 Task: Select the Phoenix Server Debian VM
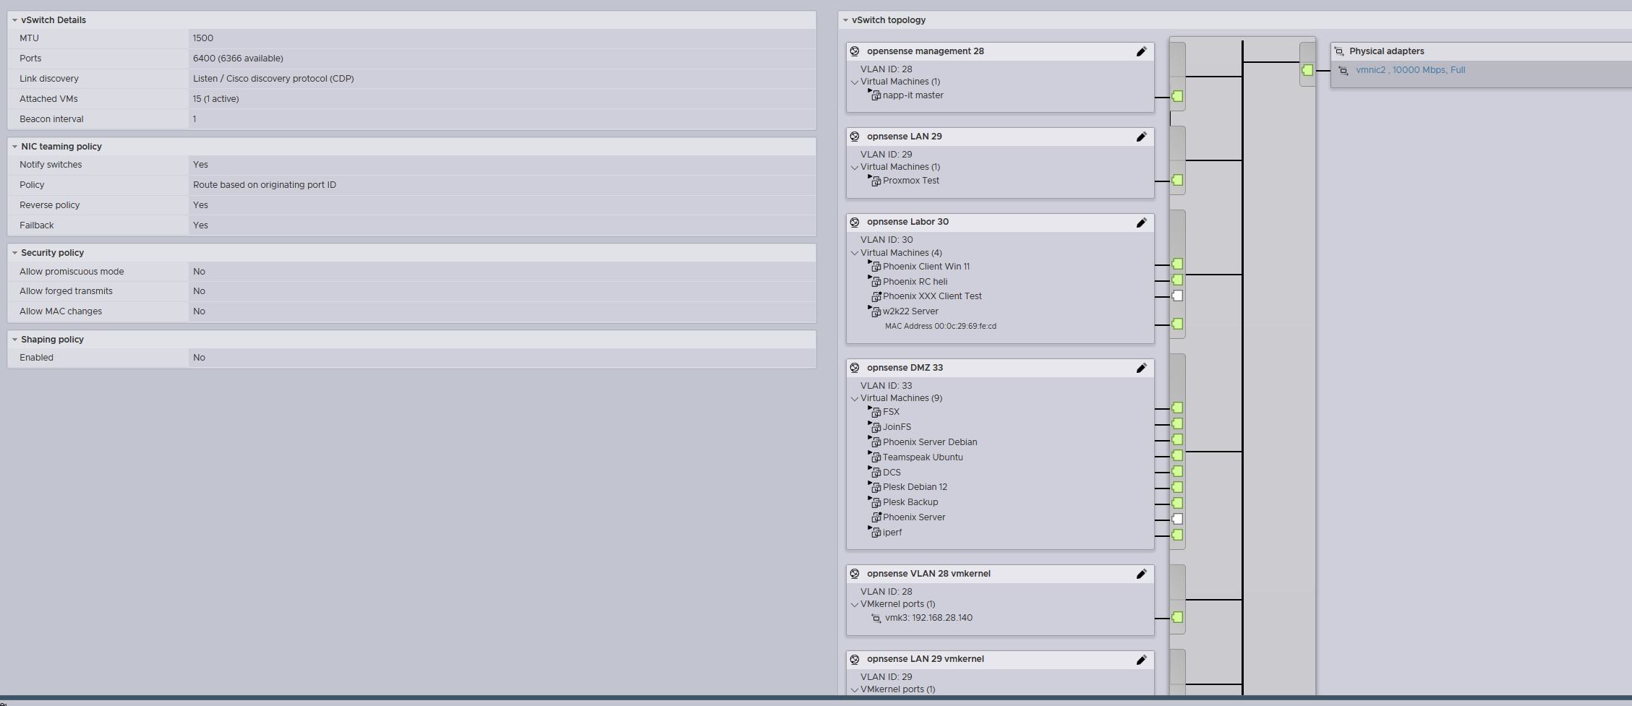click(x=930, y=442)
